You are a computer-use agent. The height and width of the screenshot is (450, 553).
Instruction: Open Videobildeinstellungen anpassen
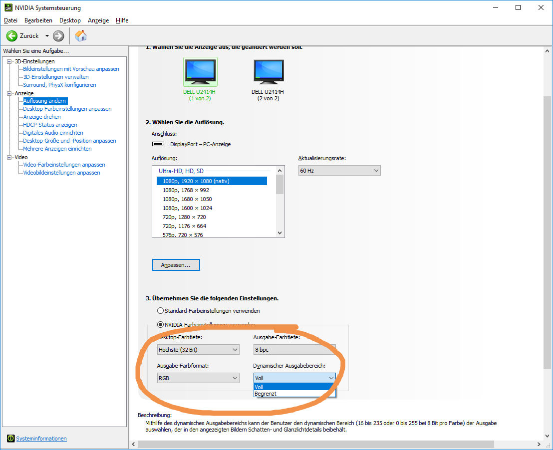click(x=61, y=173)
